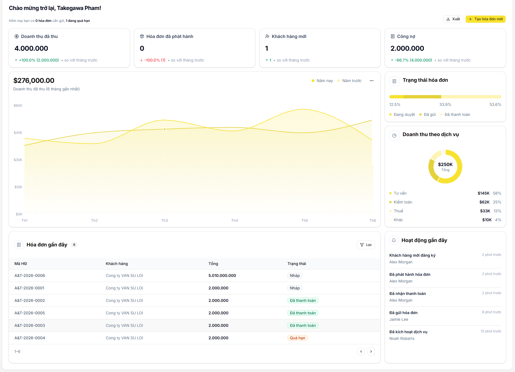Open Đã nhận thanh toán activity

pos(445,297)
